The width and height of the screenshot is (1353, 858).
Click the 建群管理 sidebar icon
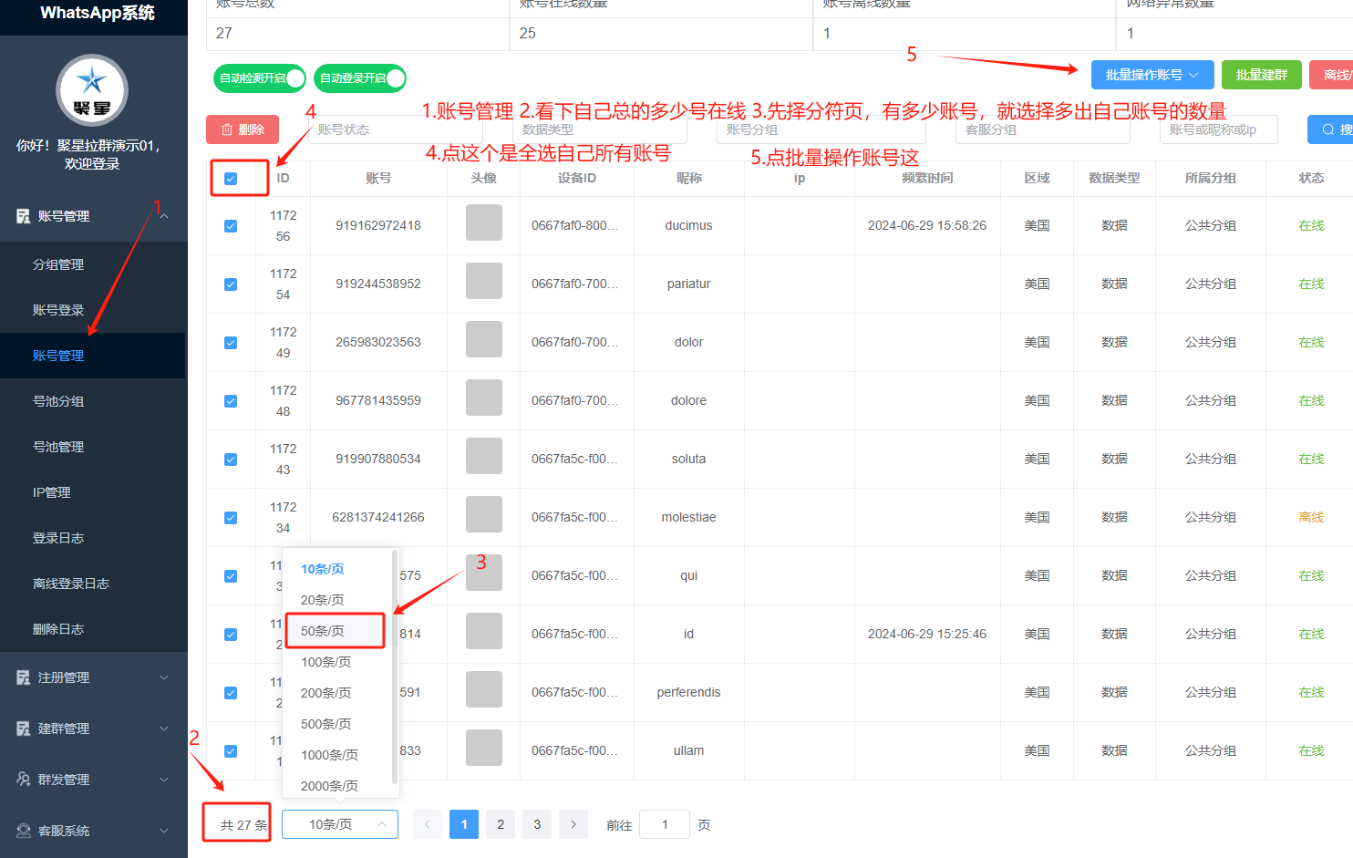coord(23,729)
